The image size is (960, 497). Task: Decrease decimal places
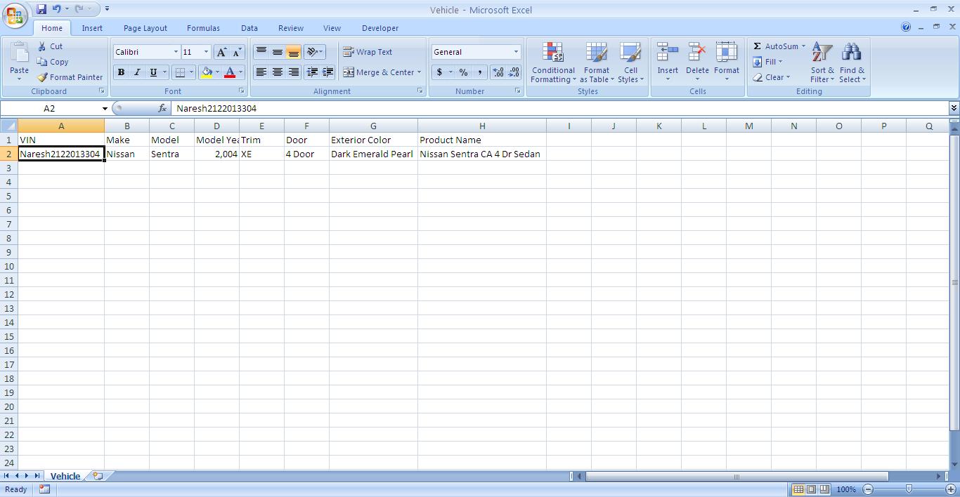click(x=514, y=72)
